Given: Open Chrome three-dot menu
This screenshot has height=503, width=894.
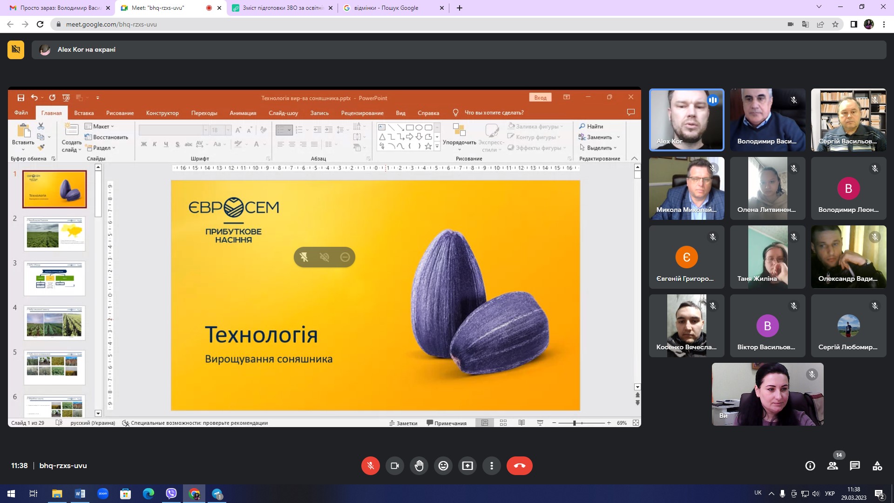Looking at the screenshot, I should [884, 24].
